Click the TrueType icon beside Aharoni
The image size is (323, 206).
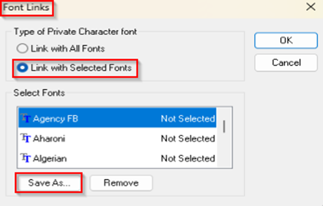pos(26,138)
